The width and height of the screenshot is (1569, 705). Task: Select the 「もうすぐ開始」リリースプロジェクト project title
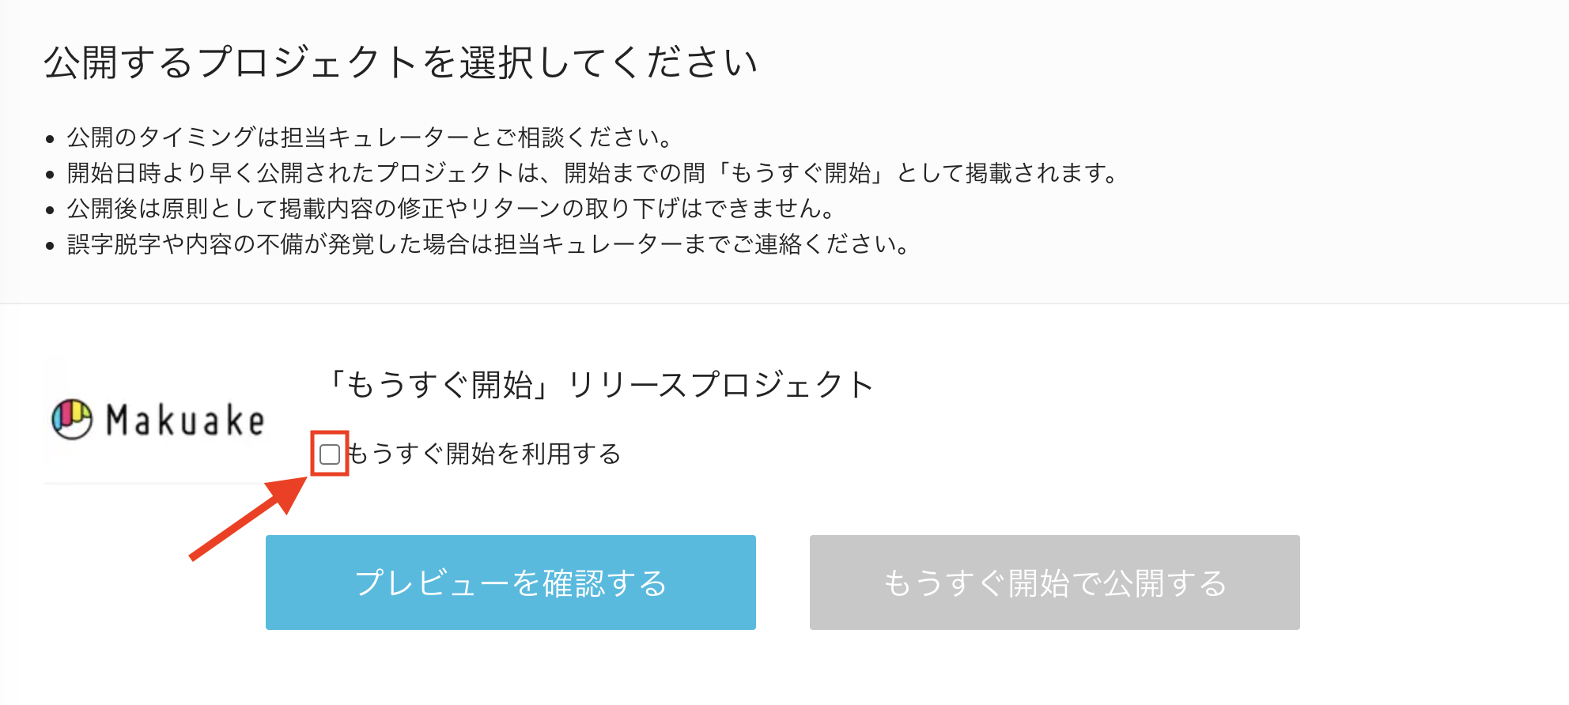click(600, 385)
